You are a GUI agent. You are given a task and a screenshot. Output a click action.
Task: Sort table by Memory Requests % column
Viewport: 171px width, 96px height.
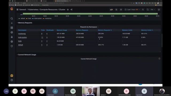click(x=105, y=30)
